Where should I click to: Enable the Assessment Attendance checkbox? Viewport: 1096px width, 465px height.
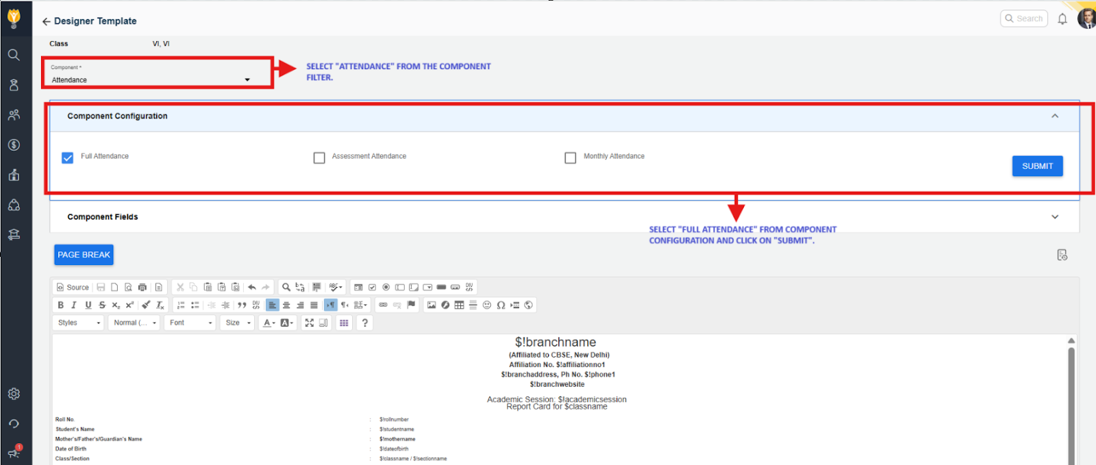pos(319,158)
